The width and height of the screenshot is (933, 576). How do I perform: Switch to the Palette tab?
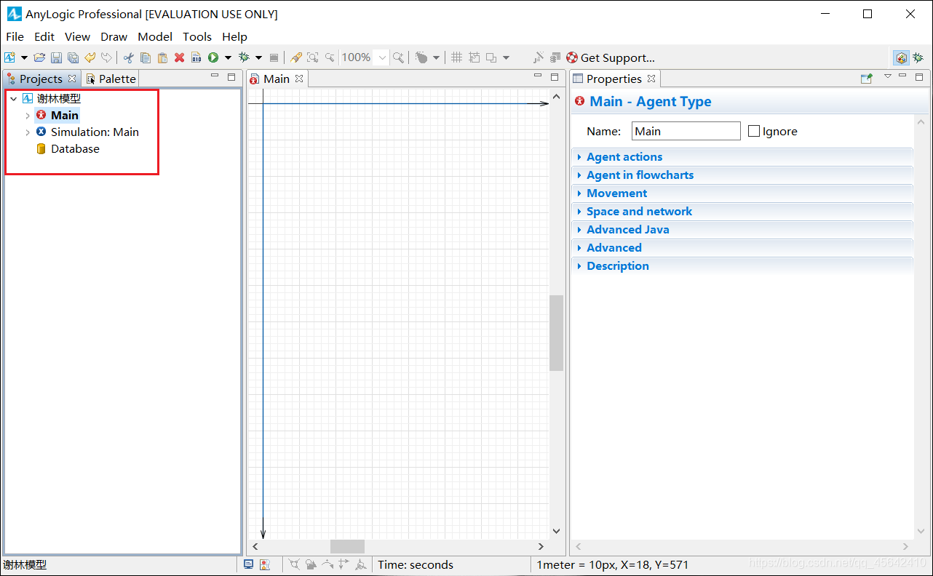point(110,79)
